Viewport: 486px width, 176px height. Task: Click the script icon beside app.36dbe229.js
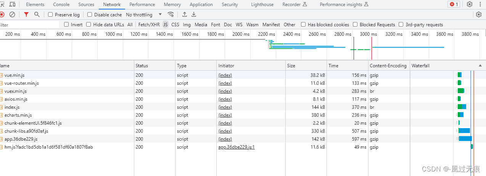point(2,139)
